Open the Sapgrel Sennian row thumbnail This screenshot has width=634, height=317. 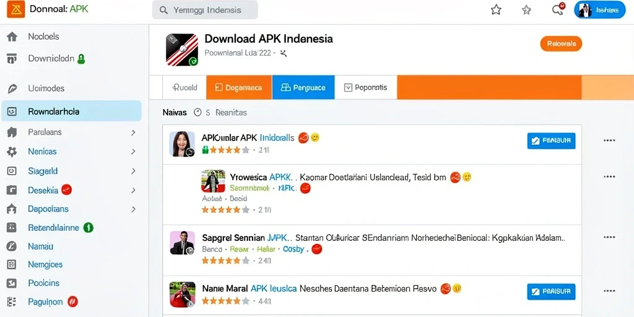pyautogui.click(x=183, y=243)
